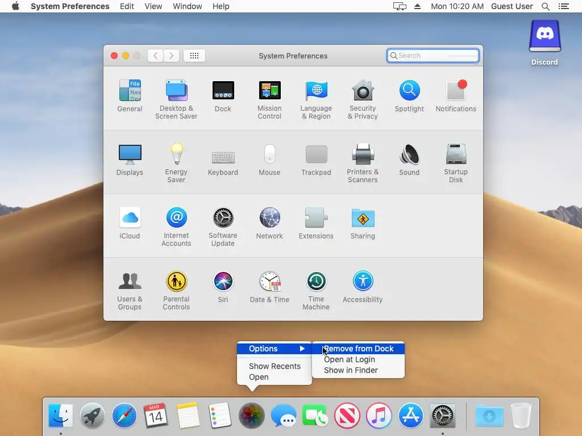Expand the Options submenu item
Image resolution: width=582 pixels, height=436 pixels.
pyautogui.click(x=275, y=349)
